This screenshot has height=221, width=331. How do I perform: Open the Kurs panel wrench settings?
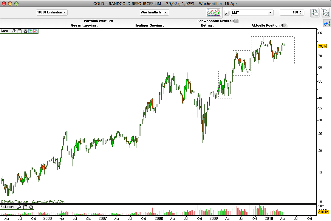point(13,31)
